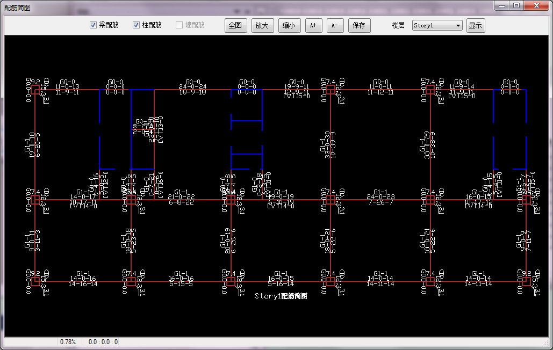Viewport: 553px width, 350px height.
Task: Click the 0.0 : 0.0 : 0 coordinate readout
Action: pyautogui.click(x=103, y=342)
